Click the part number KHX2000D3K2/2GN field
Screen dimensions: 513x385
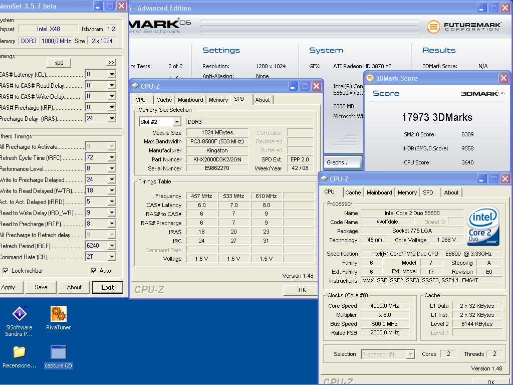(x=217, y=159)
